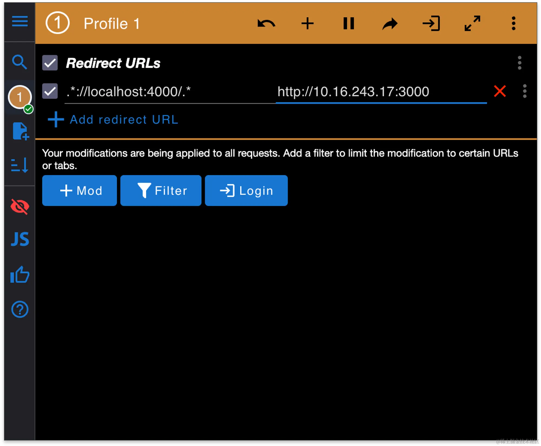Click the thumbs up icon
The image size is (541, 446).
pyautogui.click(x=20, y=275)
